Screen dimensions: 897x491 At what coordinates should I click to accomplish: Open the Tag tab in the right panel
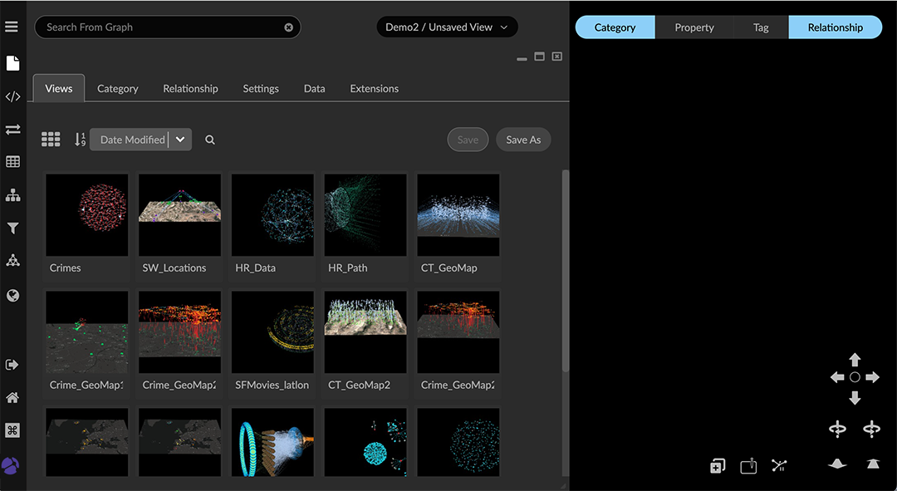click(761, 27)
